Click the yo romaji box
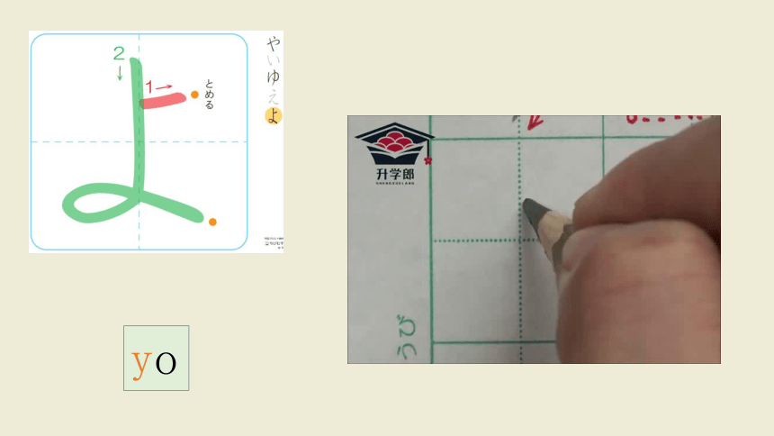The width and height of the screenshot is (774, 436). pos(156,358)
